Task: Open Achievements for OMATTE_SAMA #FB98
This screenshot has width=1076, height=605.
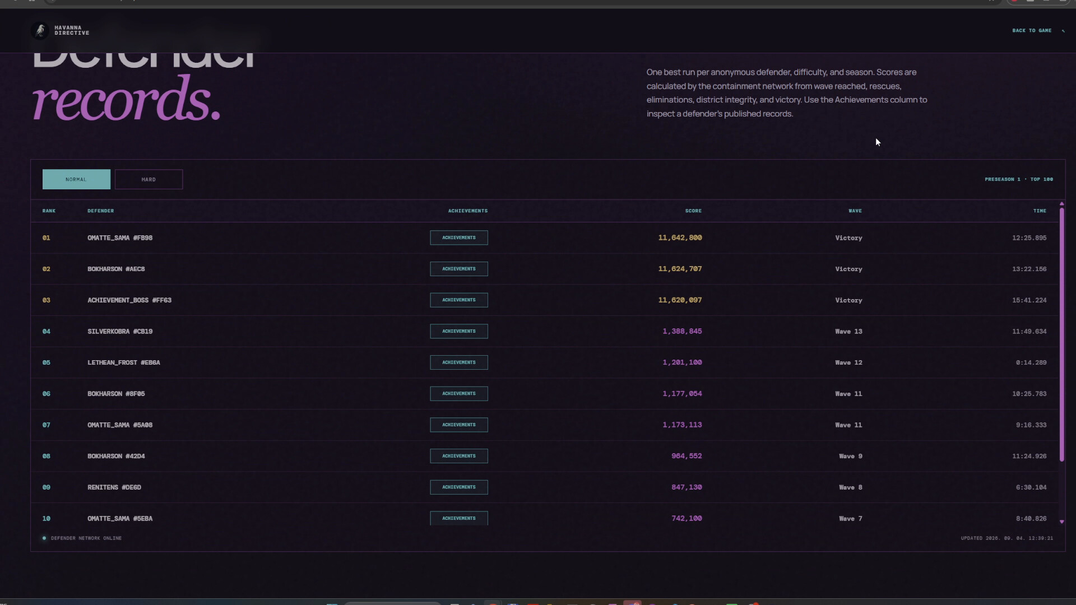Action: (459, 238)
